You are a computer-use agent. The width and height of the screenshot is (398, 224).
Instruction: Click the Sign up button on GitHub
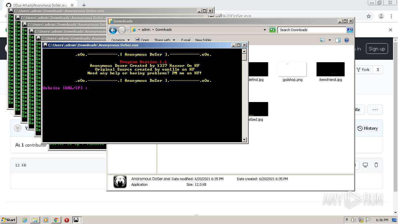[x=377, y=49]
